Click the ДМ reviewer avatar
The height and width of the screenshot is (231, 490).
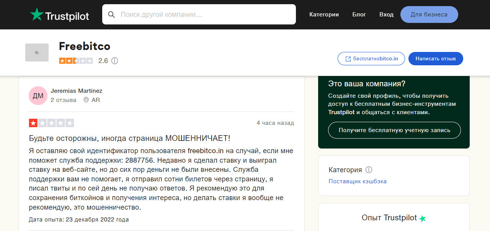pos(38,96)
